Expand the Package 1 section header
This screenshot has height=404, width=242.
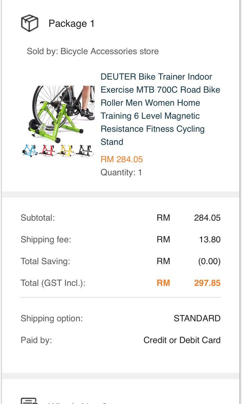pos(71,23)
